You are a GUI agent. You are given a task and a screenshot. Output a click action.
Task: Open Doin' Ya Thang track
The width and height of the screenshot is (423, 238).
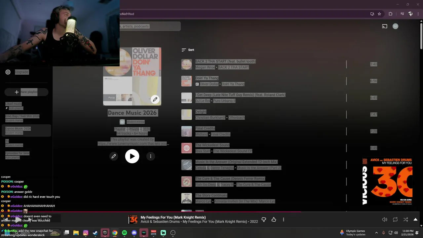(x=207, y=78)
